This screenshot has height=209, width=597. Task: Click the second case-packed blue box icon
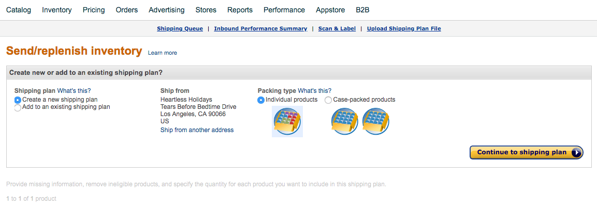[x=376, y=121]
